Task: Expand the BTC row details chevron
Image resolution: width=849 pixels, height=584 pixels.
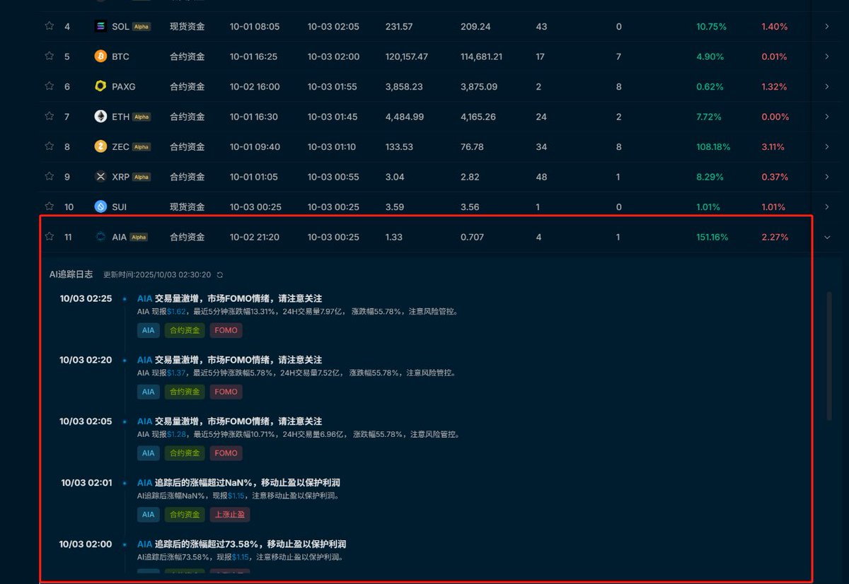Action: [827, 56]
